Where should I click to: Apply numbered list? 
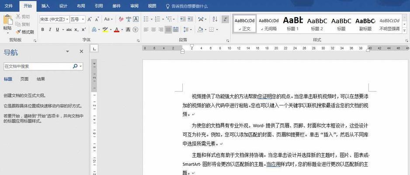[x=157, y=19]
